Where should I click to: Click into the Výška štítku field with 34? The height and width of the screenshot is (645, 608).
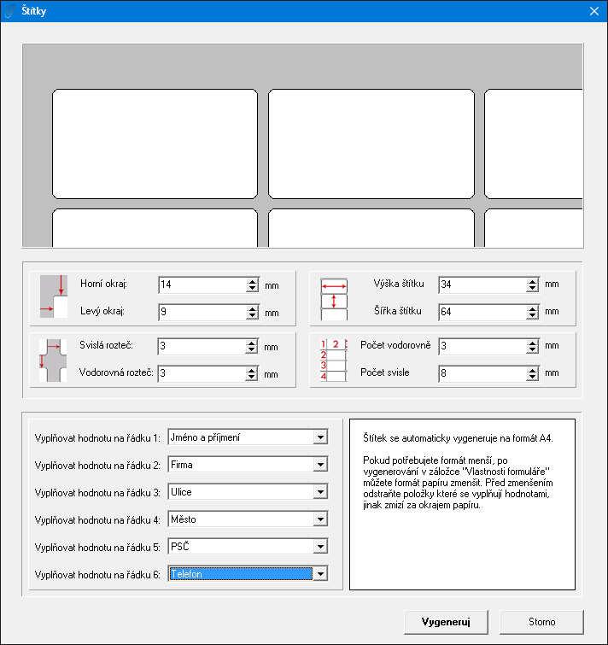point(483,284)
